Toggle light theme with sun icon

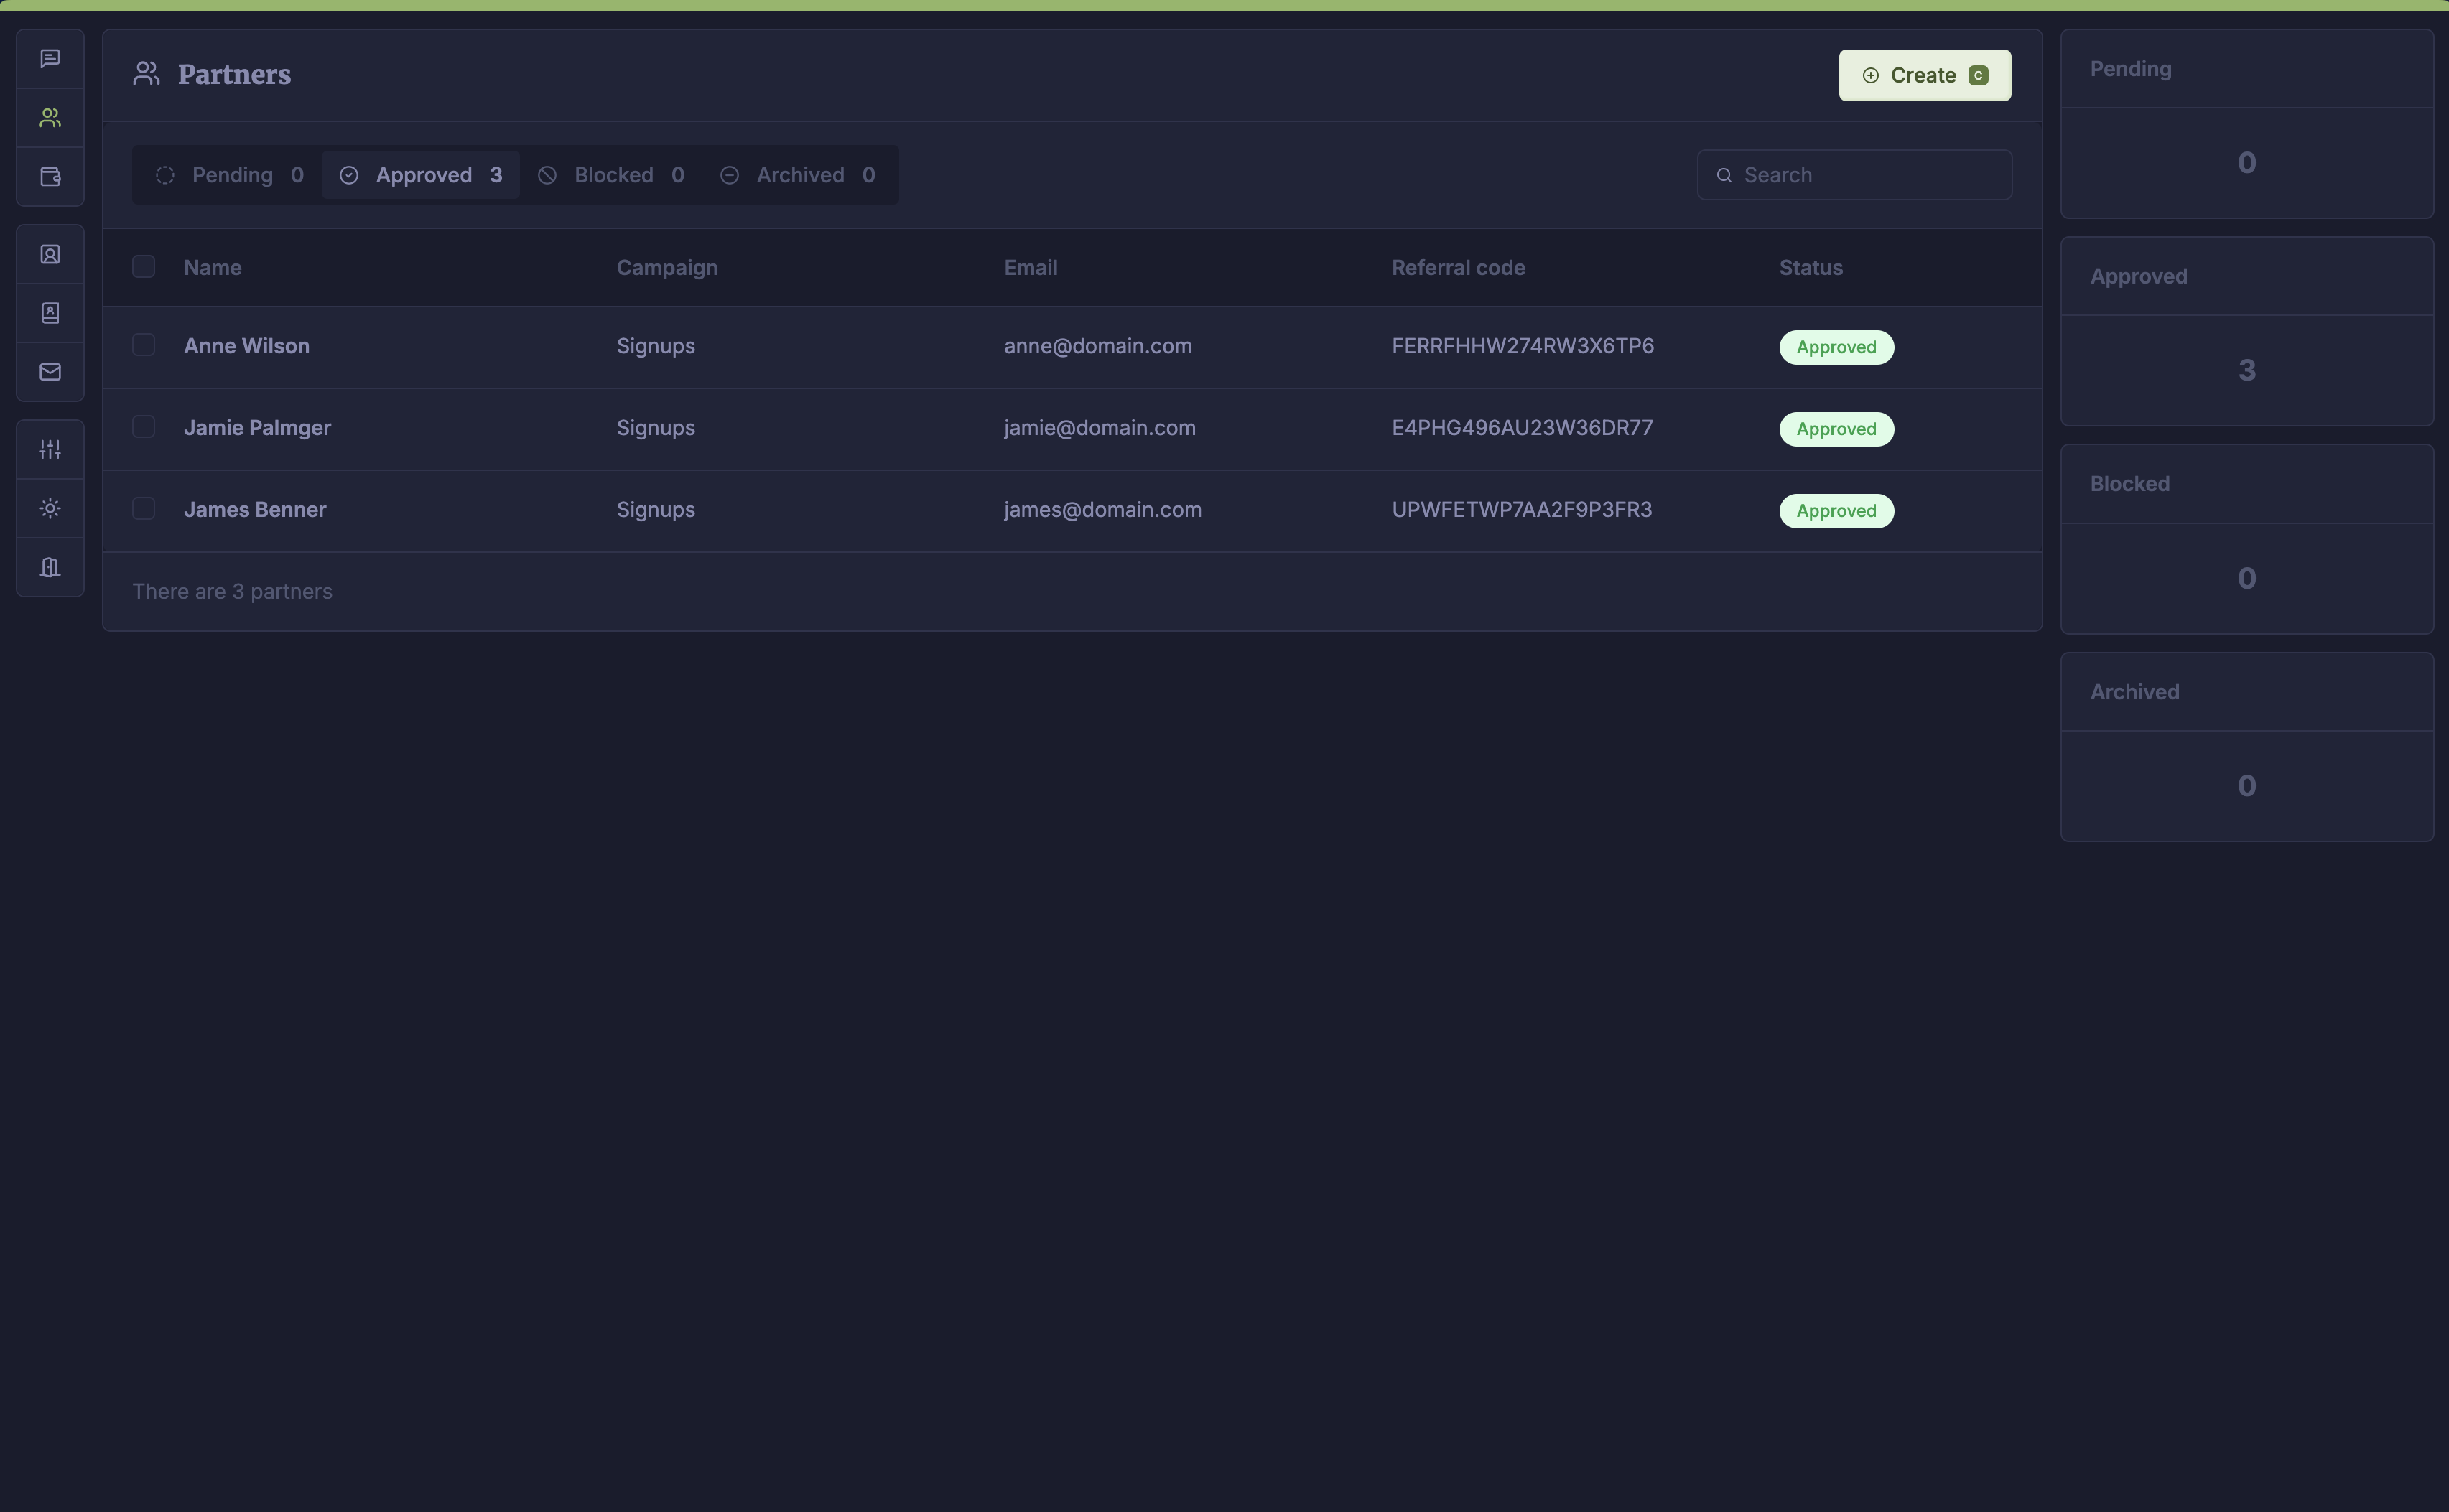point(50,509)
